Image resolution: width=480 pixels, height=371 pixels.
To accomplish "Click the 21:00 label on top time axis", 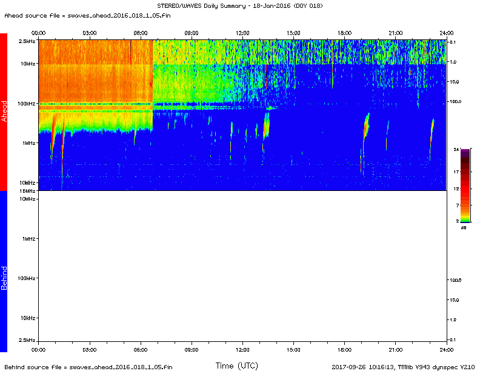I will coord(396,33).
